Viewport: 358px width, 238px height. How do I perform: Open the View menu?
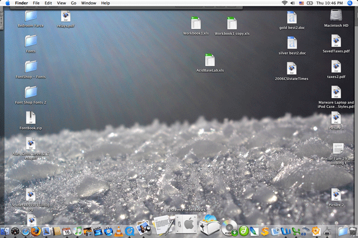pyautogui.click(x=61, y=3)
